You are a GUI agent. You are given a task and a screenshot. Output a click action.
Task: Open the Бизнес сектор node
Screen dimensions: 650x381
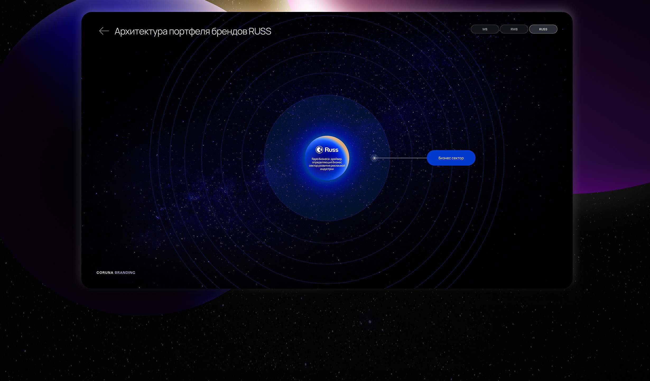coord(451,158)
